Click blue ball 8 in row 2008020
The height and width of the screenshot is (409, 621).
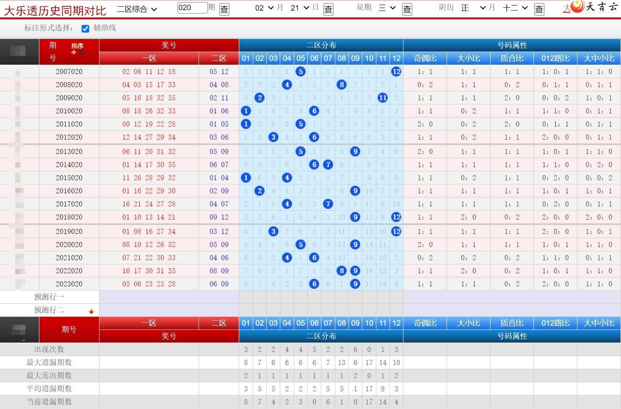(x=342, y=85)
